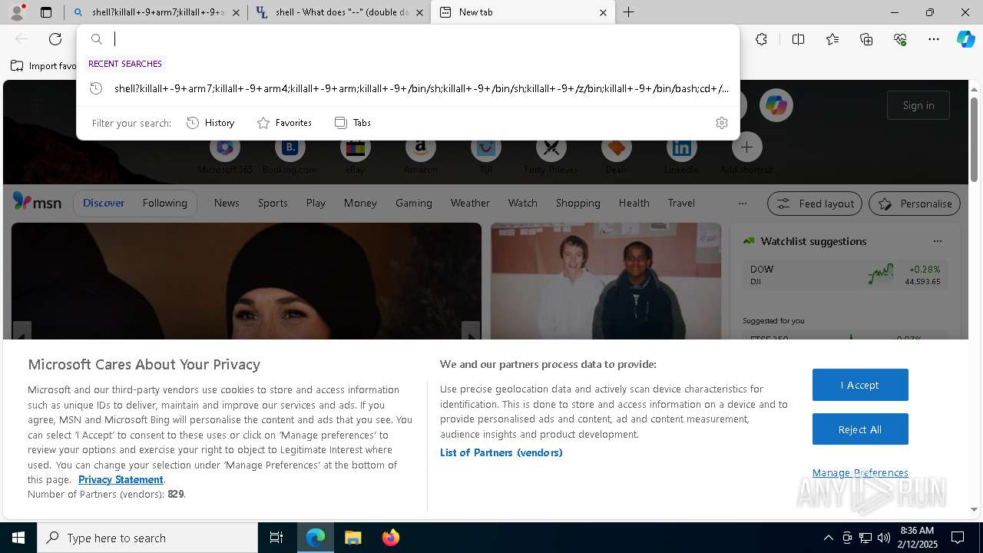Open the News category
Viewport: 983px width, 553px height.
pos(227,203)
